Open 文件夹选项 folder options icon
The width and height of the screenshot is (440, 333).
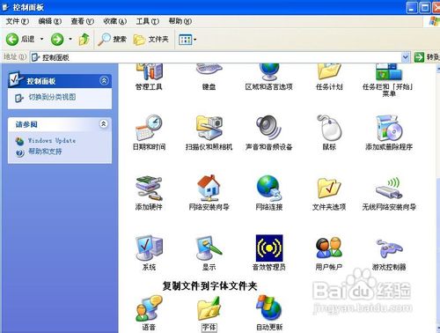[329, 189]
